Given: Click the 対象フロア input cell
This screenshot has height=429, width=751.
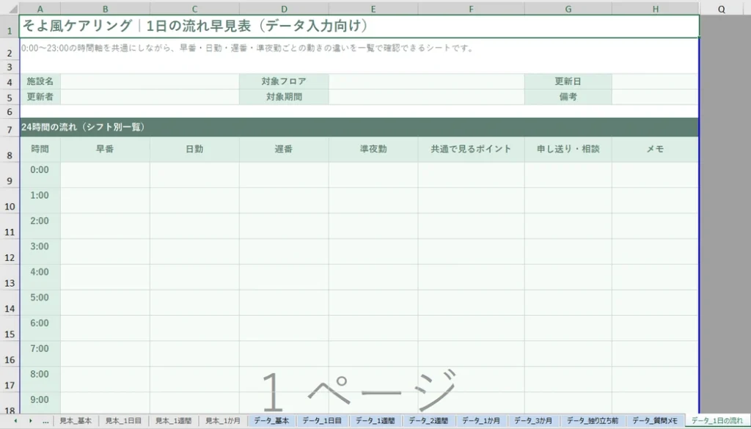Looking at the screenshot, I should [x=426, y=81].
